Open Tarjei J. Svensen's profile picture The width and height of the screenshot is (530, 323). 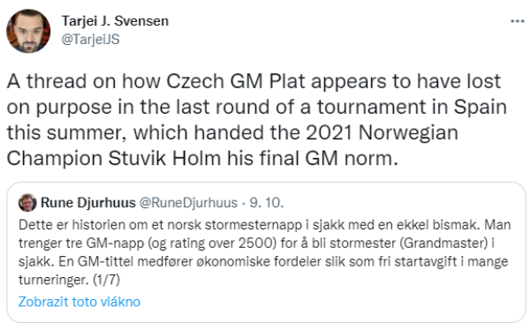pyautogui.click(x=28, y=31)
